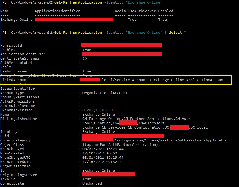Click the 'LinkedAccount' property label

coord(14,80)
